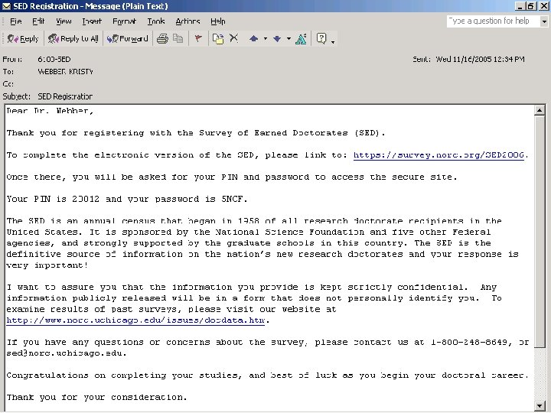This screenshot has height=413, width=551.
Task: Open the Move to Folder icon
Action: click(218, 39)
